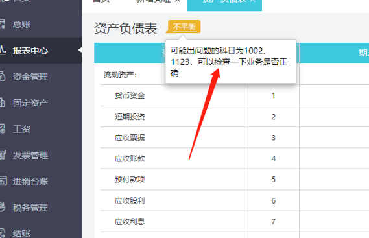Click the 税务管理 icon
The image size is (369, 238).
pyautogui.click(x=3, y=207)
